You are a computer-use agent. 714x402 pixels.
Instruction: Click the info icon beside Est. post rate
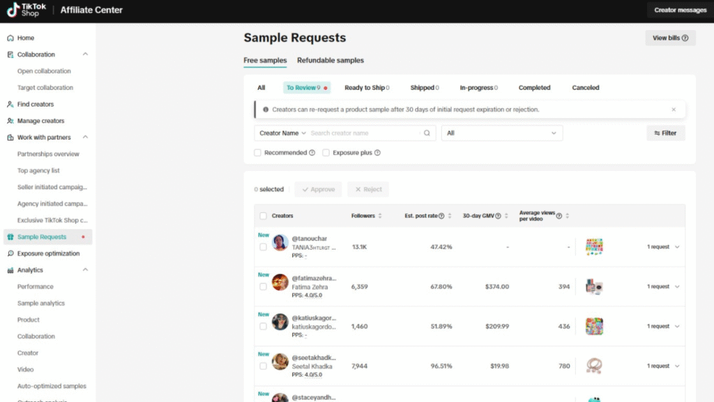click(441, 216)
